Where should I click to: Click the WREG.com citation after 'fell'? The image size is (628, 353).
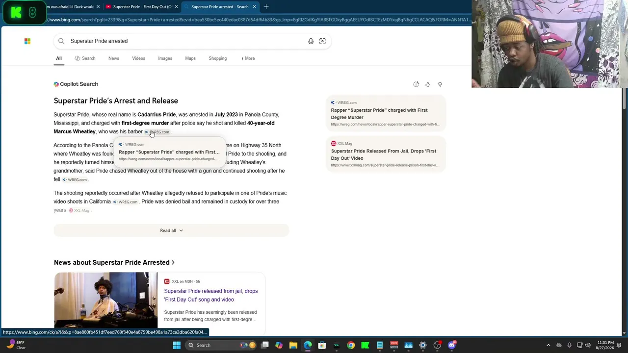(75, 180)
